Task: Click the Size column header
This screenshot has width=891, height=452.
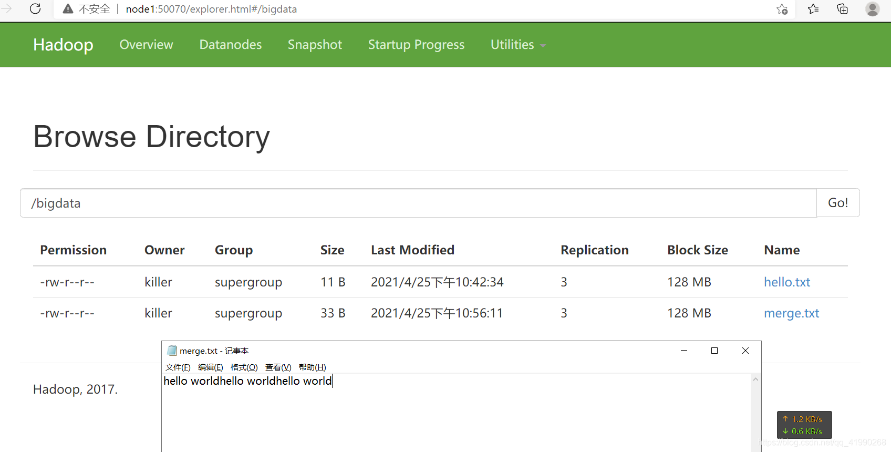Action: tap(333, 250)
